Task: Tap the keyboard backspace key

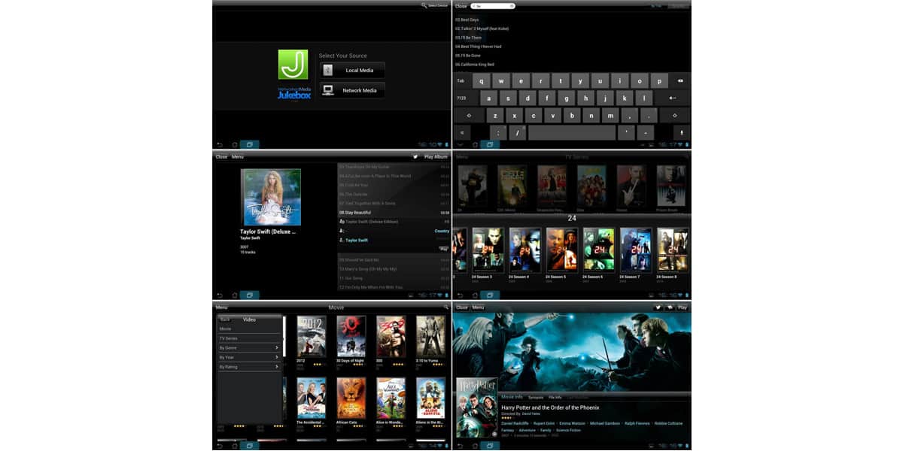Action: point(680,80)
